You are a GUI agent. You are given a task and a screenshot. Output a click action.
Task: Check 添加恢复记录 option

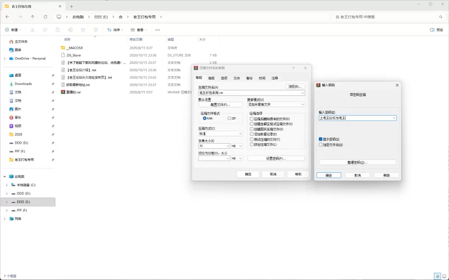[251, 134]
